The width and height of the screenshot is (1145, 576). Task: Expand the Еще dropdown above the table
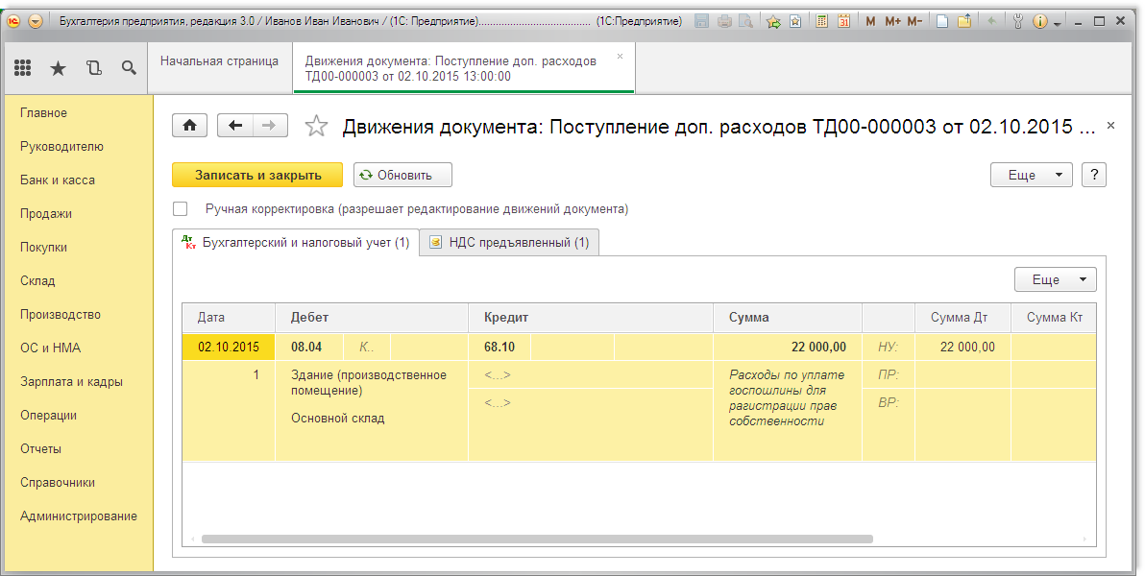tap(1055, 279)
